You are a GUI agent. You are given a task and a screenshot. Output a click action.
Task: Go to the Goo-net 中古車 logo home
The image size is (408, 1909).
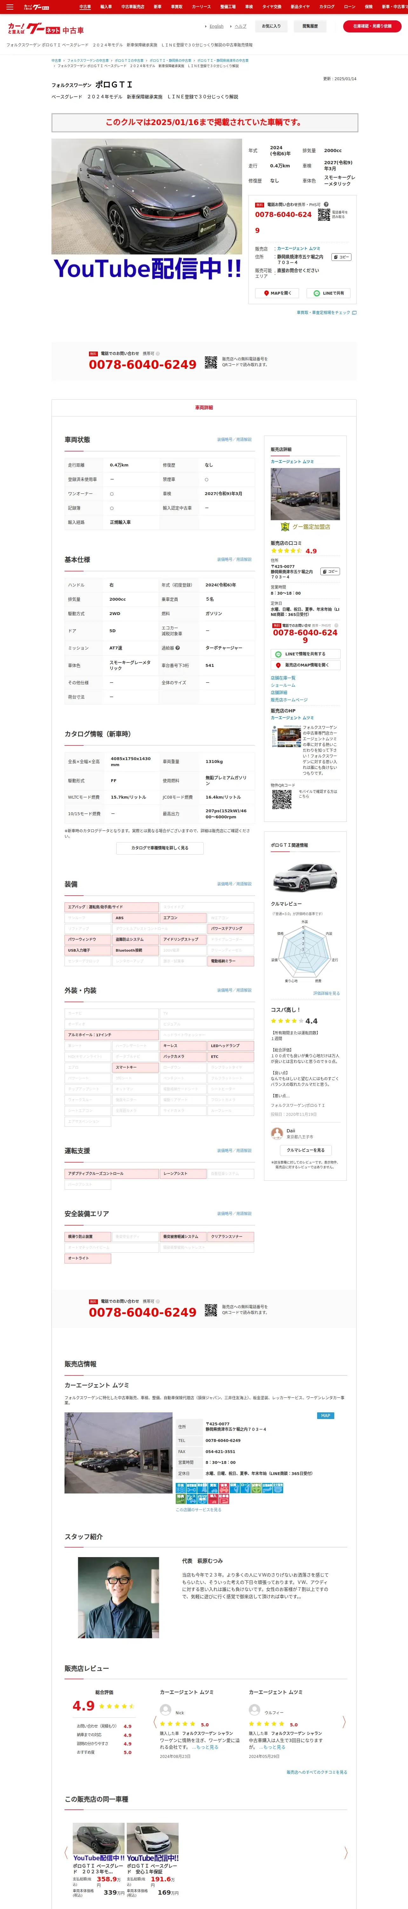[46, 30]
